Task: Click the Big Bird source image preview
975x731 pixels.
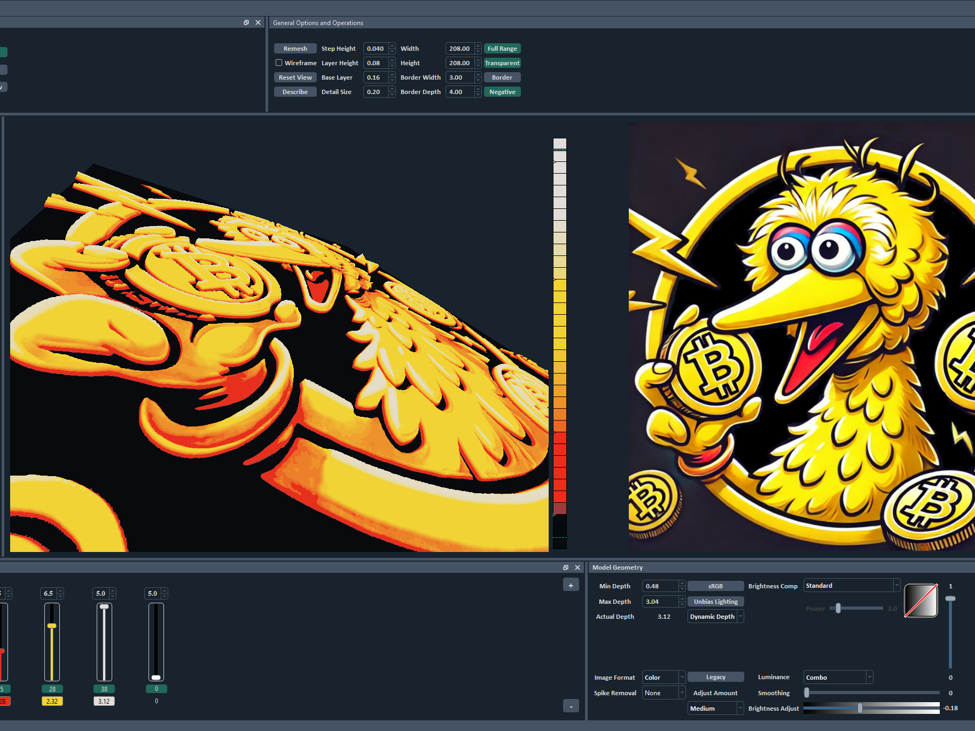Action: tap(802, 337)
